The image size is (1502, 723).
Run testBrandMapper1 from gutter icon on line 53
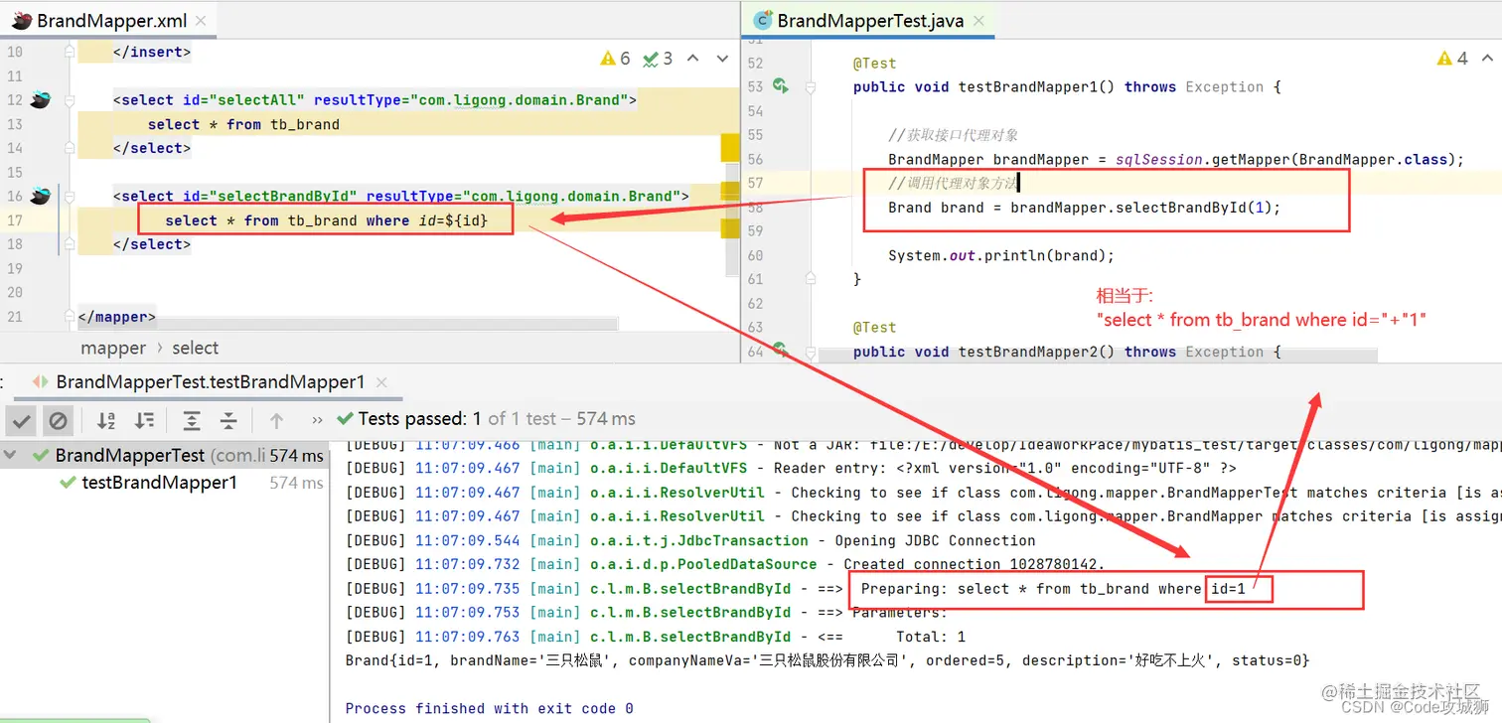pyautogui.click(x=781, y=86)
